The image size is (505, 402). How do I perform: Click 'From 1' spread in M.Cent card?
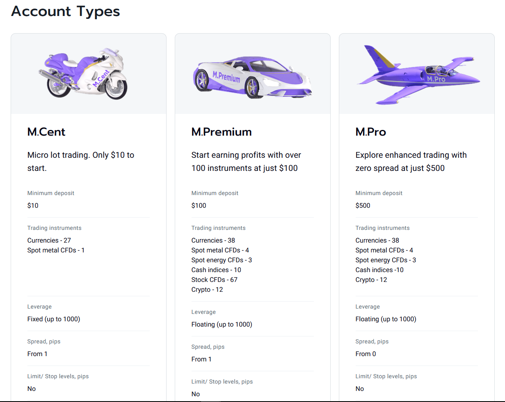(37, 354)
